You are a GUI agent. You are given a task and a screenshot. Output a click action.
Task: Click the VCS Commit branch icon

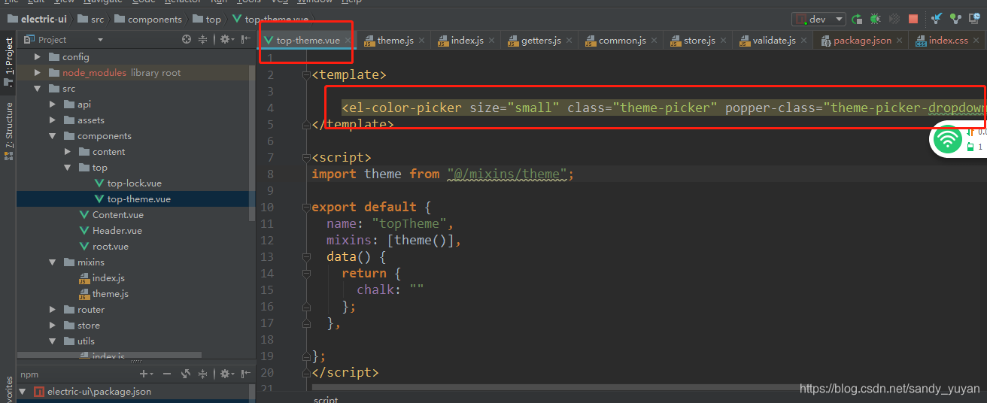(955, 19)
